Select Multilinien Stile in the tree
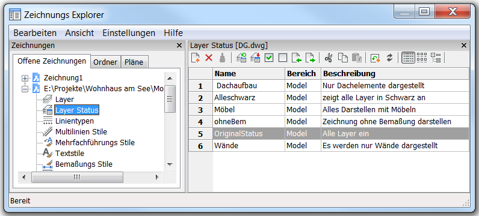 point(81,131)
